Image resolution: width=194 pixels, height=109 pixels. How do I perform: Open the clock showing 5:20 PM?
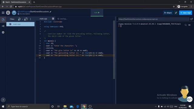tap(182, 106)
